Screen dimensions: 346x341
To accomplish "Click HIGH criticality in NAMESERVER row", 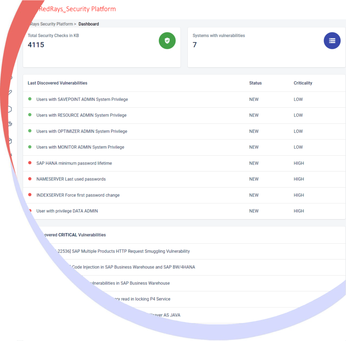I will [299, 179].
